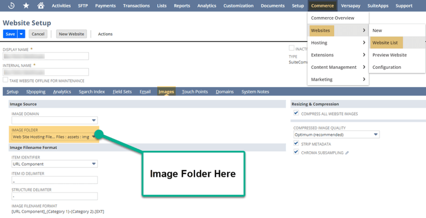Open the Lists menu
Viewport: 426px width, 218px height.
[x=162, y=6]
